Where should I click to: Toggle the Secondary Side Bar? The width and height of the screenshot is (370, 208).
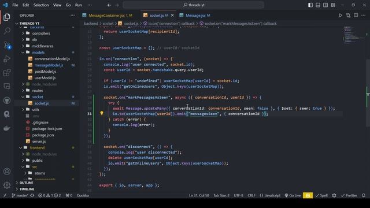tap(325, 5)
